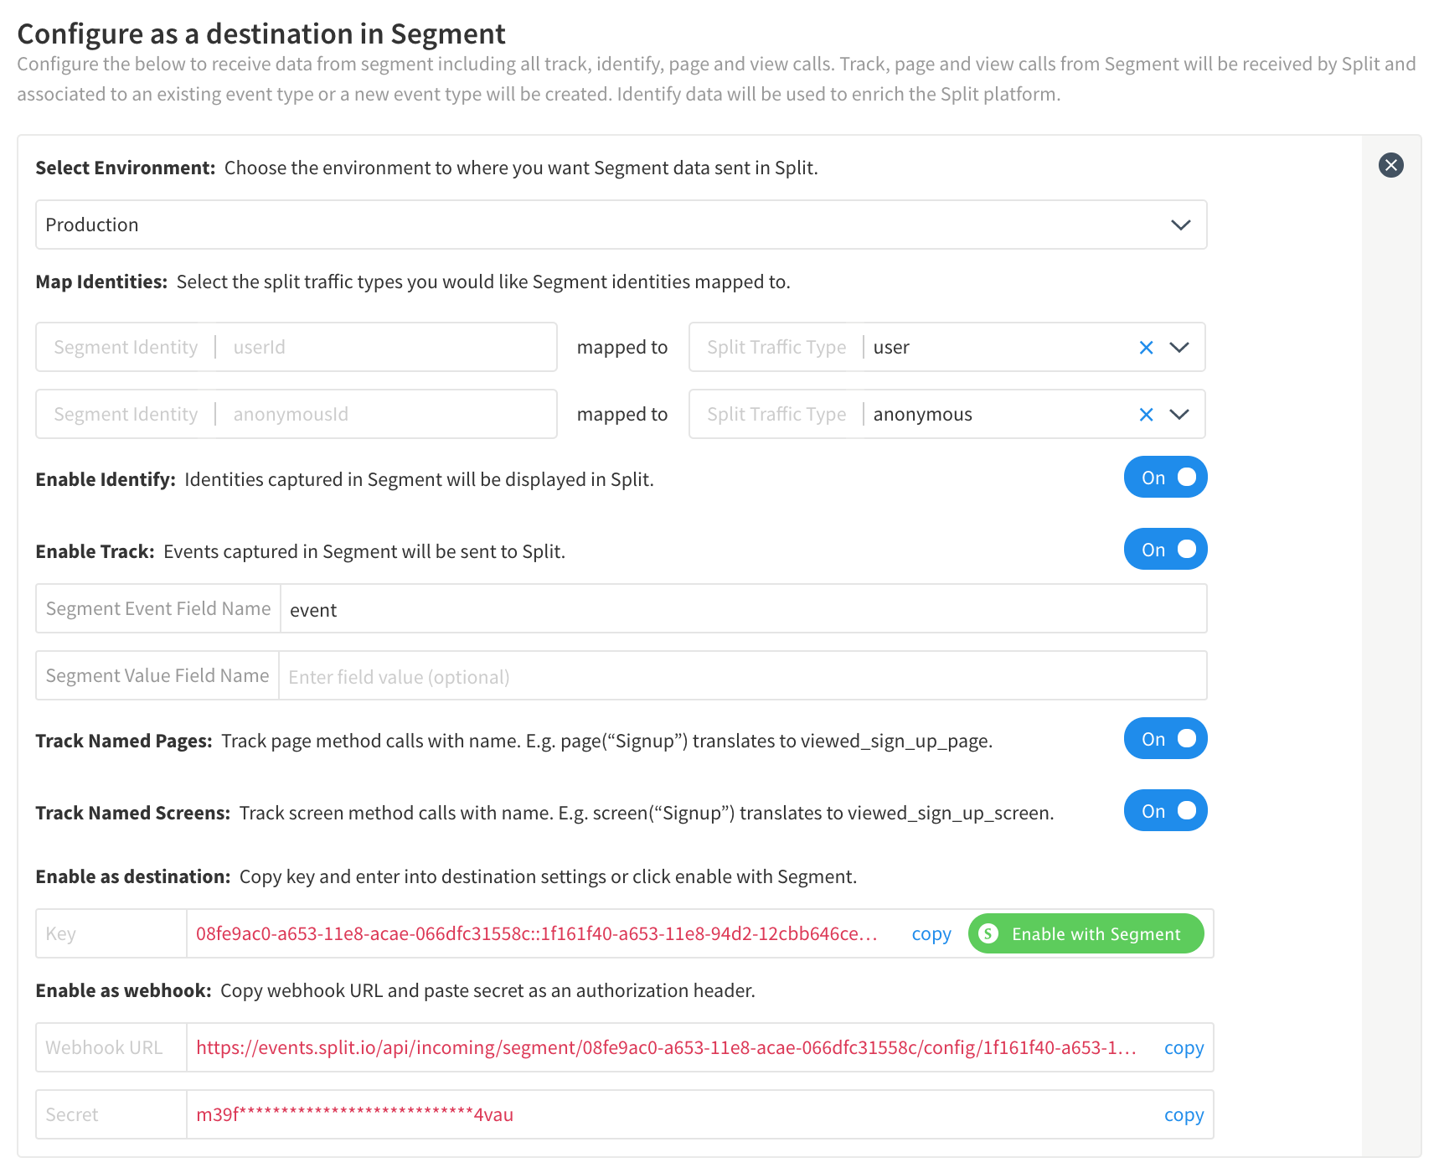Expand the user traffic type dropdown
This screenshot has width=1439, height=1173.
1179,348
